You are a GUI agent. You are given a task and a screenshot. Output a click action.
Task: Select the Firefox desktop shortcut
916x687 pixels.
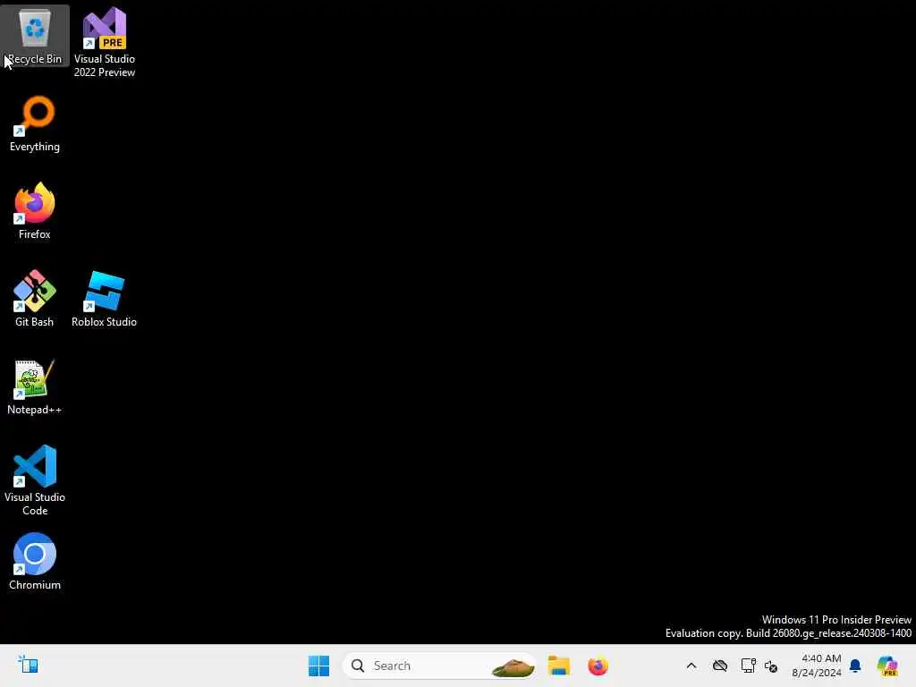35,211
